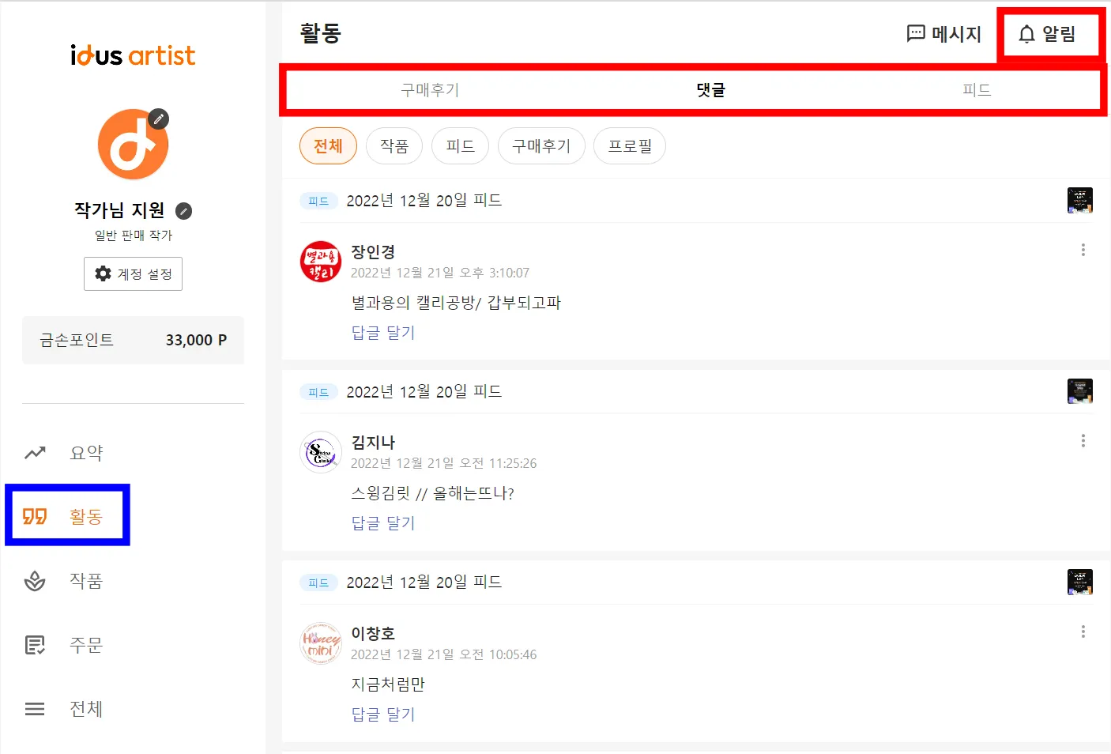This screenshot has width=1111, height=754.
Task: Click 답글 달기 under 이창호 comment
Action: tap(383, 714)
